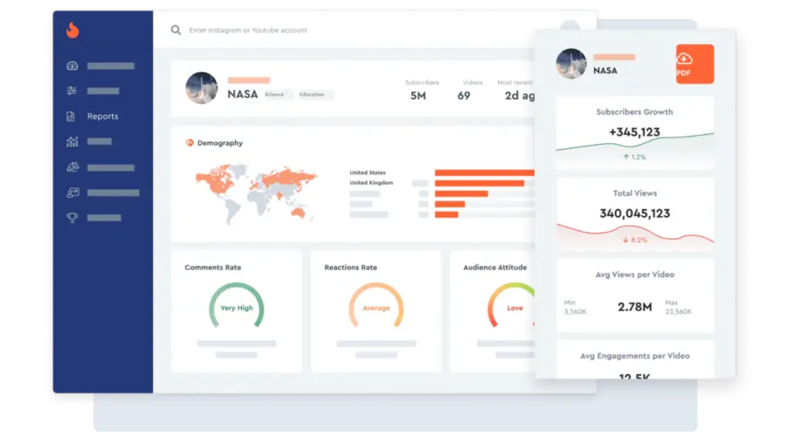Click the United States orange bar
791x432 pixels.
pos(484,173)
